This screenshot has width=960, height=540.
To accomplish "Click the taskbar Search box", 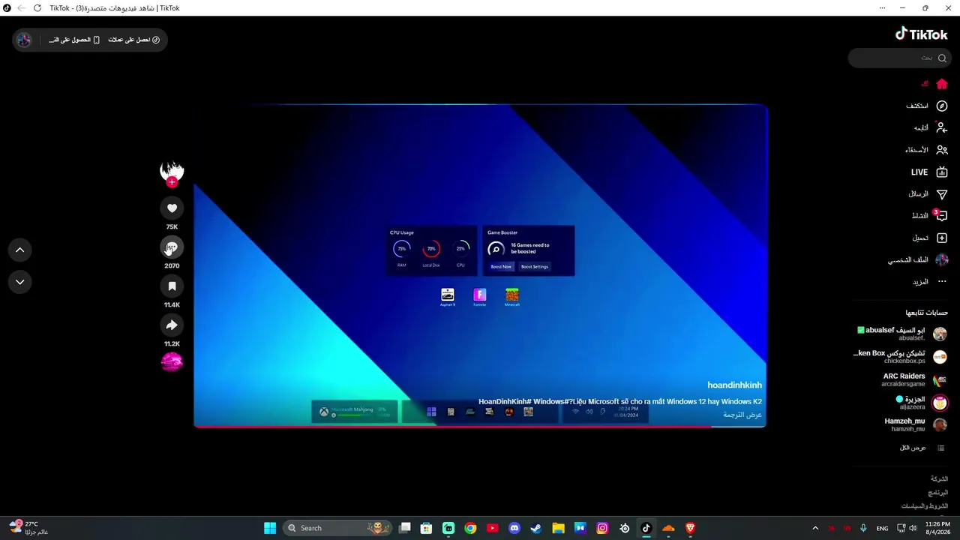I will [339, 528].
